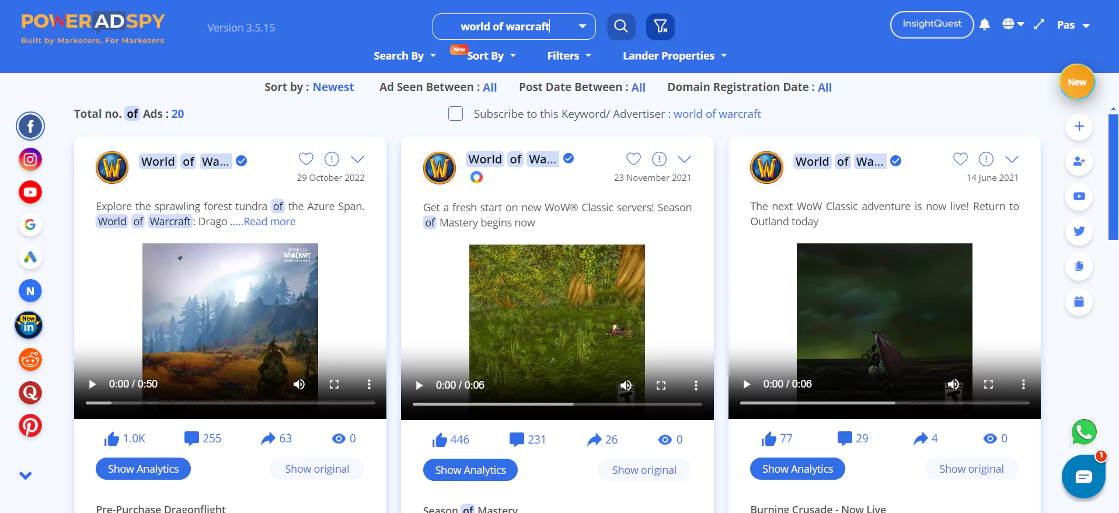Play the 23 November 2021 ad video
The image size is (1119, 513).
[419, 385]
